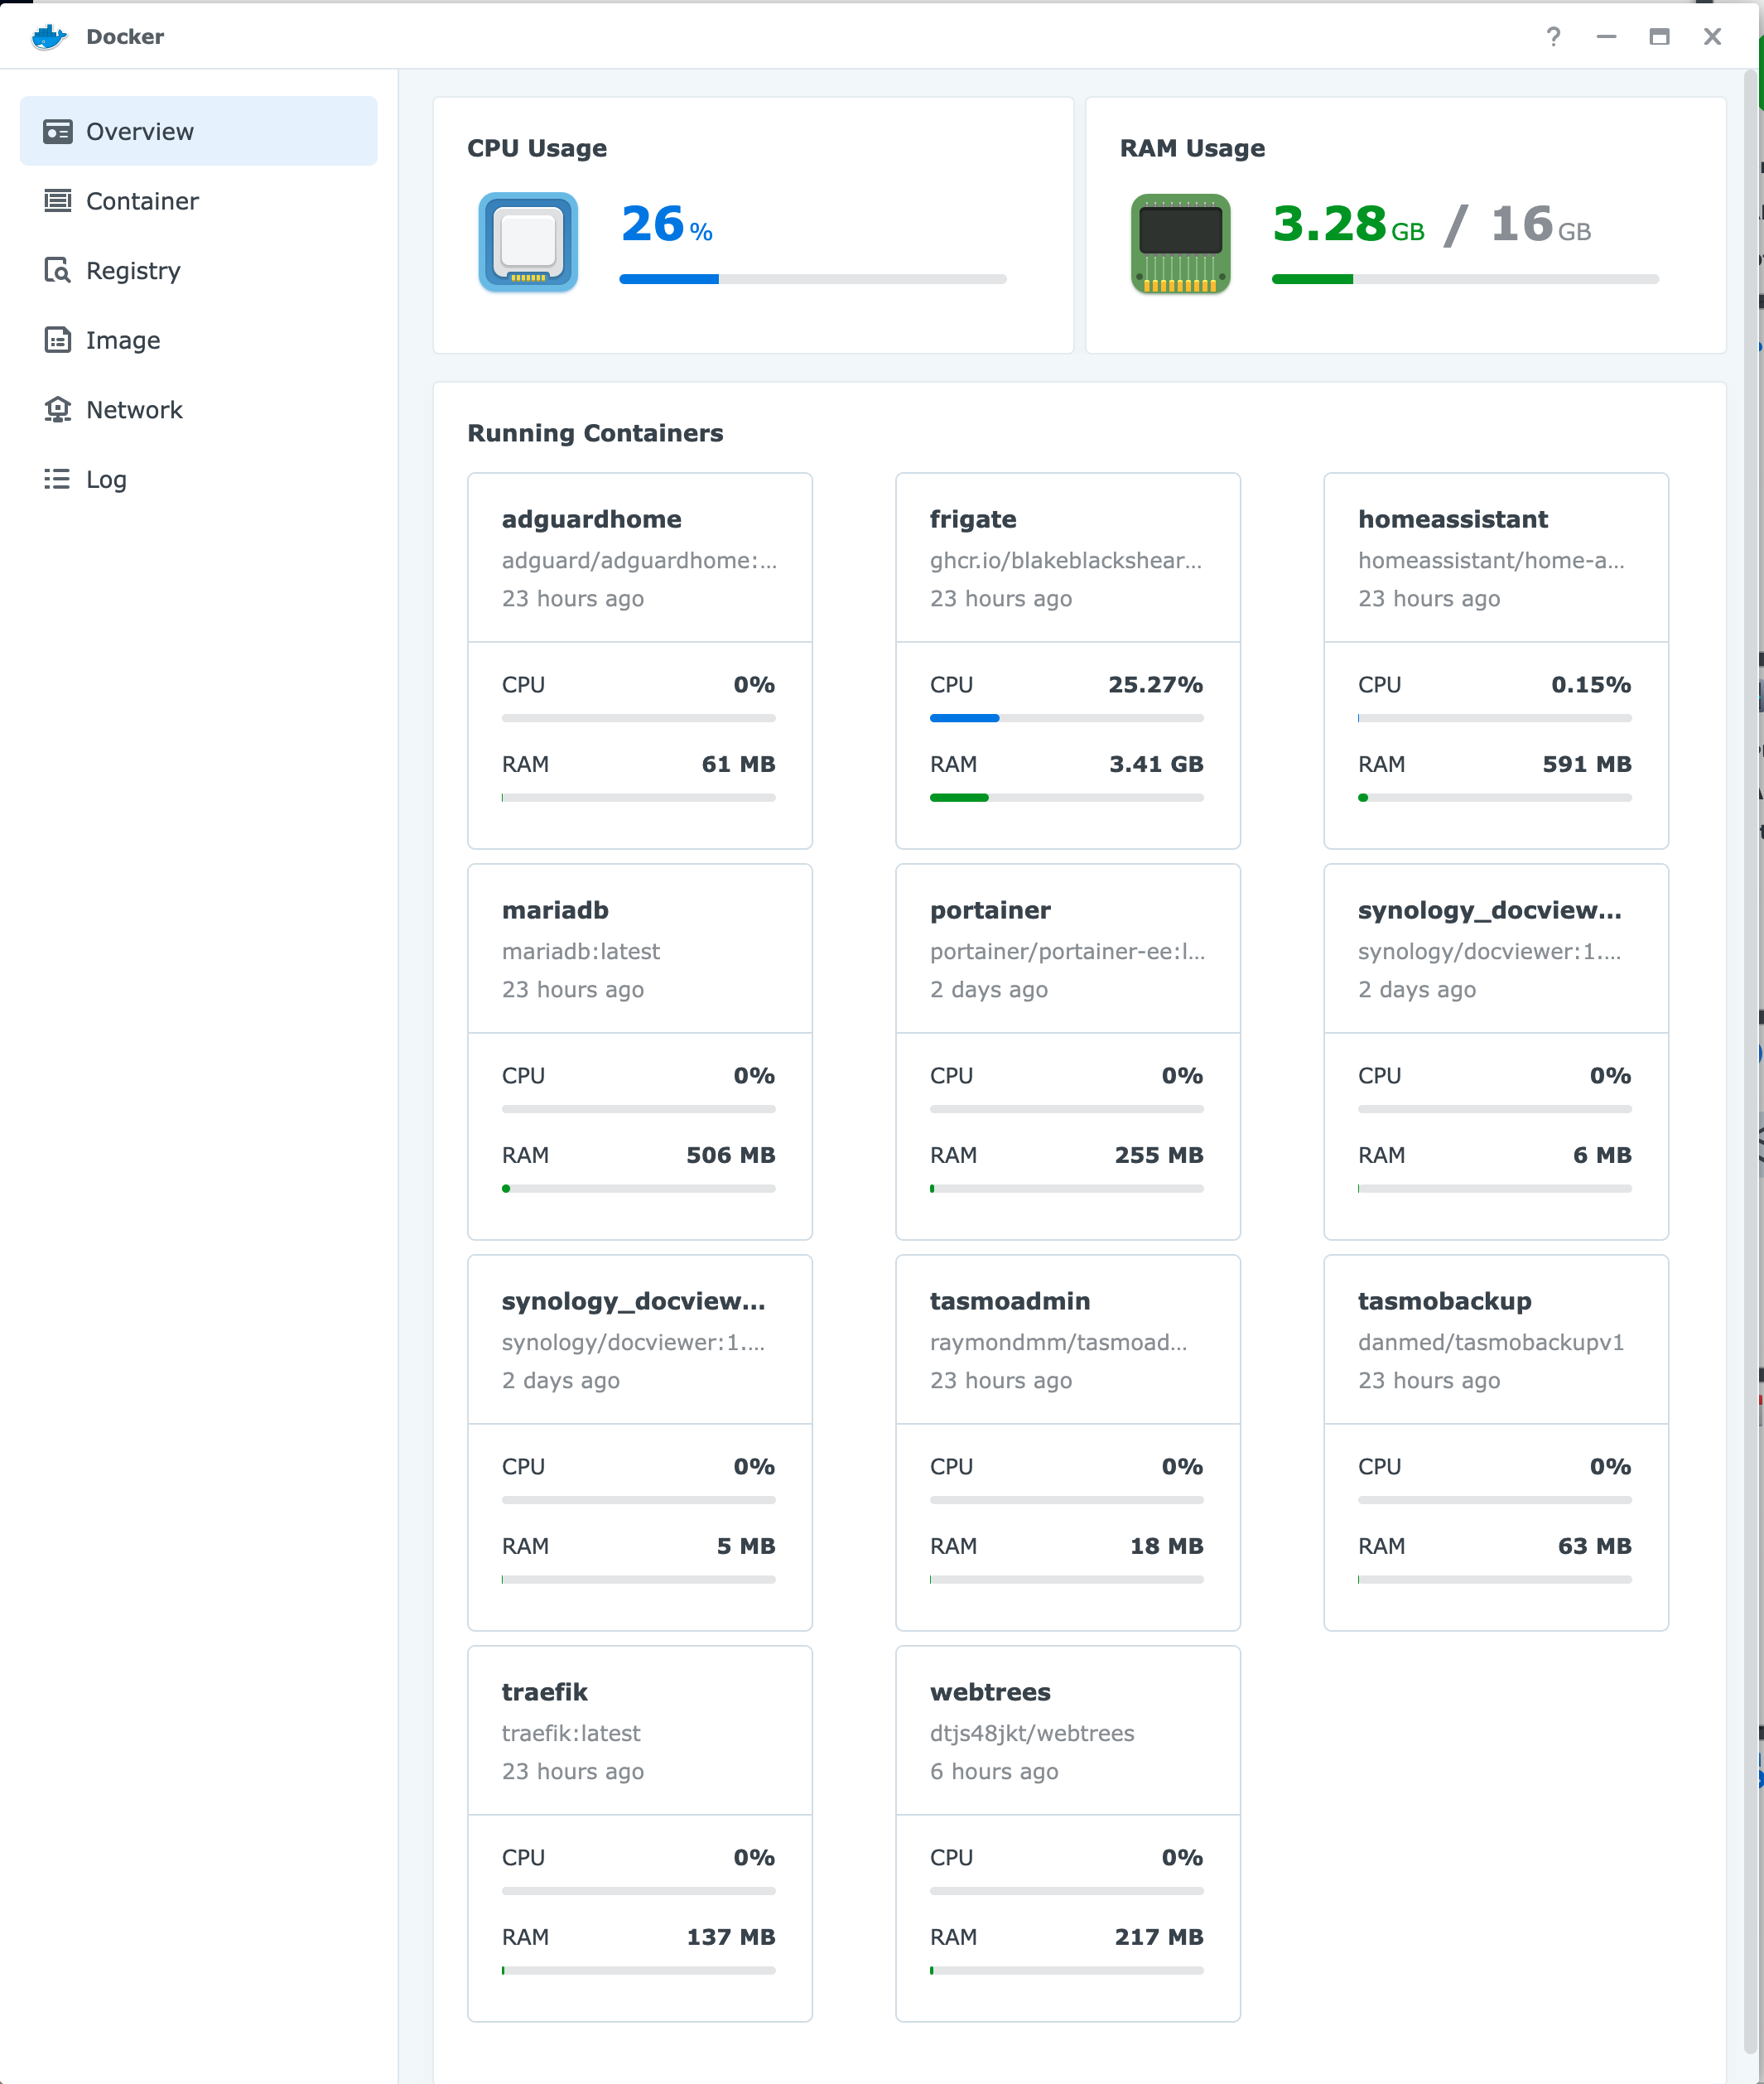
Task: Click the Network sidebar icon
Action: click(x=58, y=409)
